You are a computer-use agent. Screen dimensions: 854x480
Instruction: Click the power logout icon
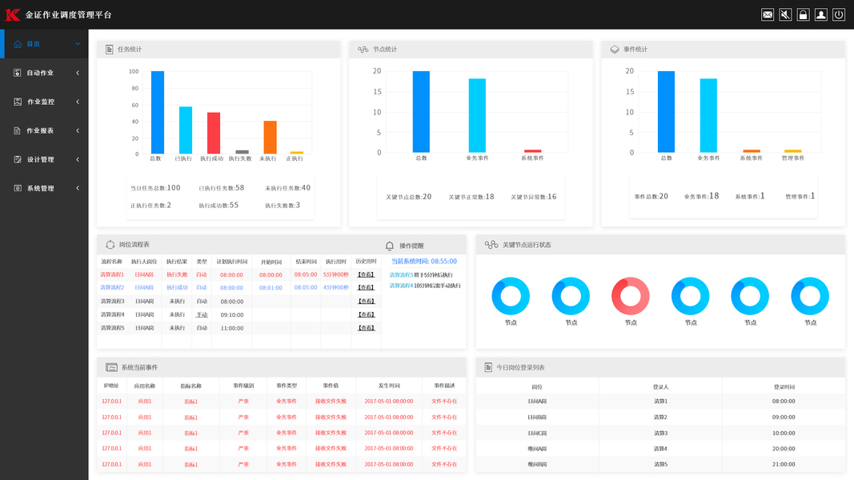click(x=839, y=14)
